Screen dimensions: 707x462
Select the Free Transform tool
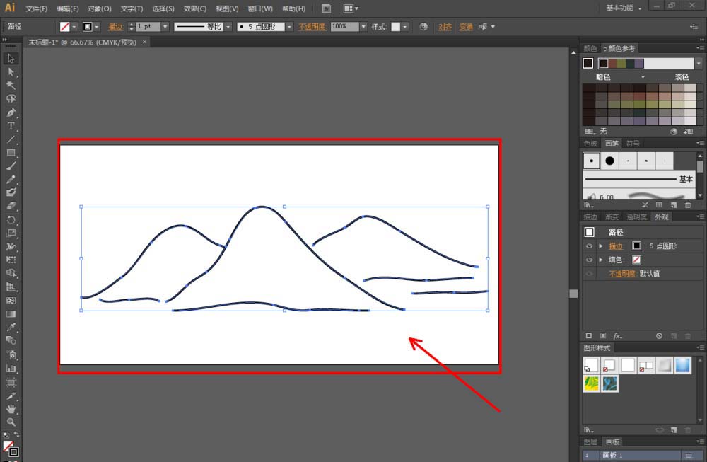pyautogui.click(x=11, y=260)
